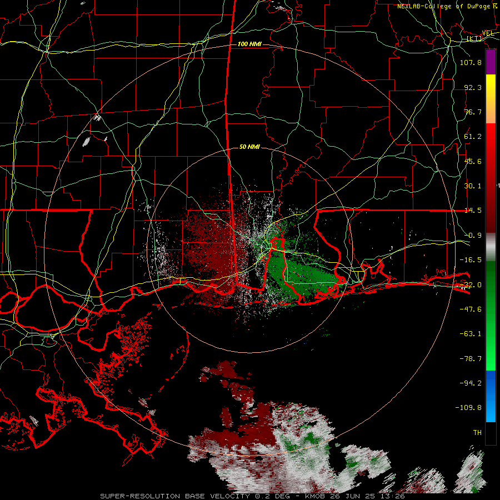
Task: Click the 107.8 velocity scale value
Action: tap(471, 62)
